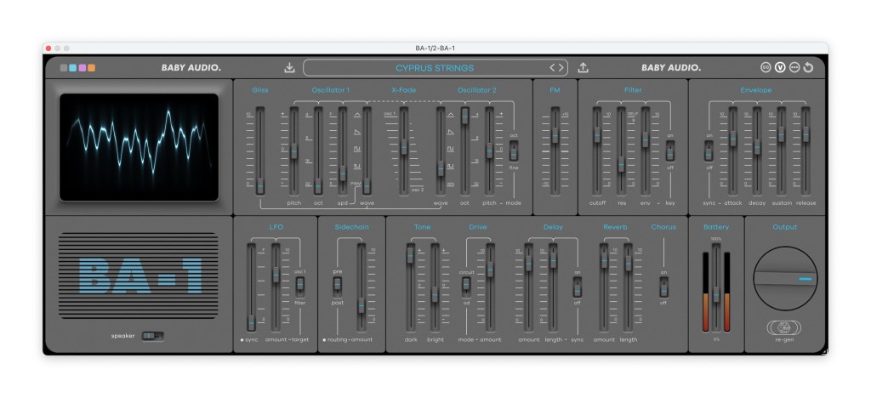Click the Output volume knob
Screen dimensions: 871x398
coord(784,279)
